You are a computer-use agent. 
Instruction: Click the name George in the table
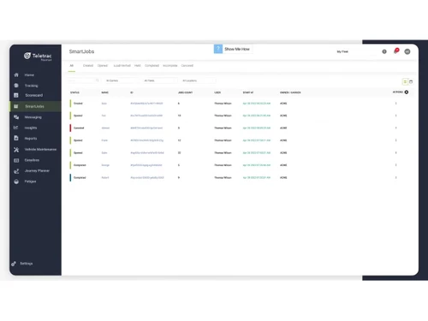coord(105,165)
